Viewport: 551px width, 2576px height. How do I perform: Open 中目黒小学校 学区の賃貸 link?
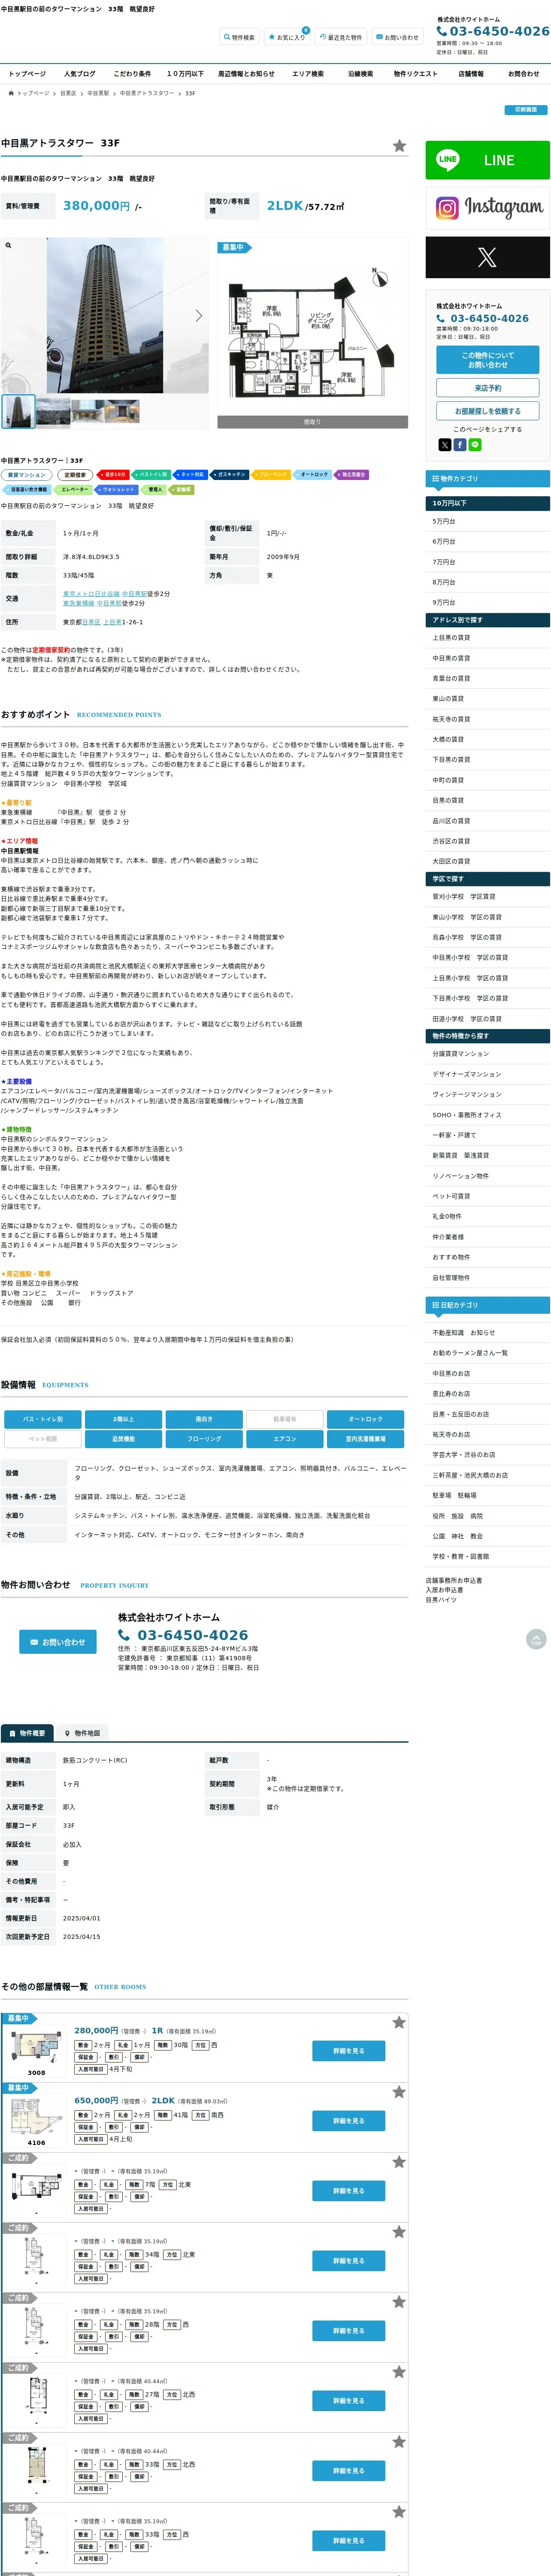pos(487,958)
